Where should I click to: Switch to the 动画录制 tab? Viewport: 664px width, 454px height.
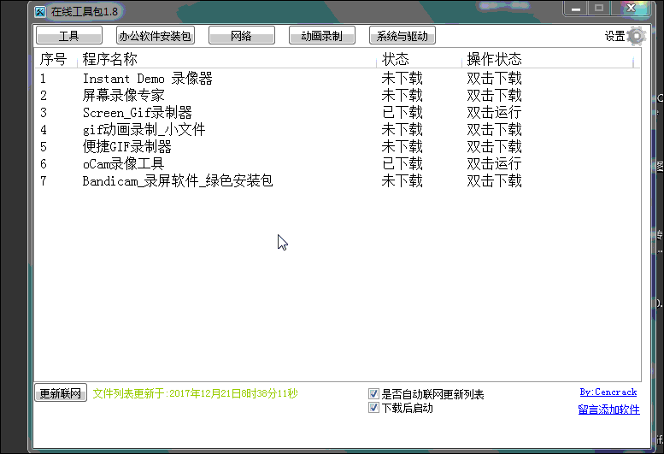pos(322,35)
